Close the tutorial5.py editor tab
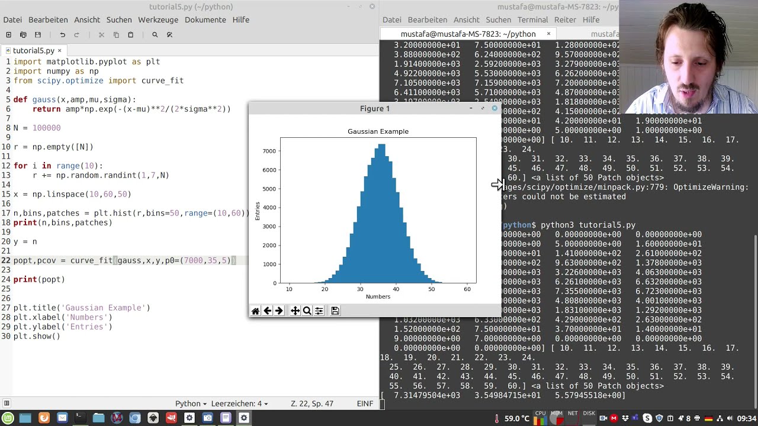 59,51
